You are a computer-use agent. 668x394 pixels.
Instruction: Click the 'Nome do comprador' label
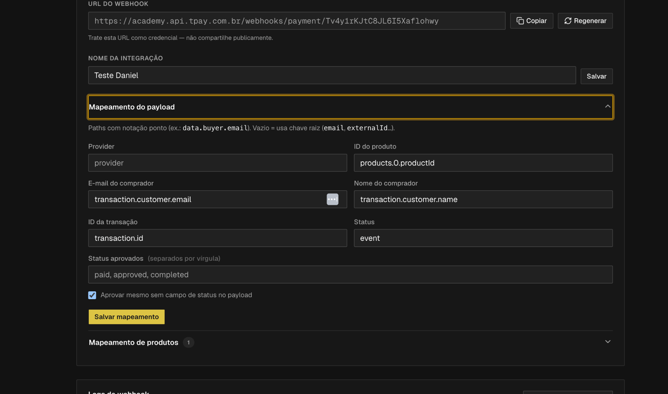(x=386, y=183)
